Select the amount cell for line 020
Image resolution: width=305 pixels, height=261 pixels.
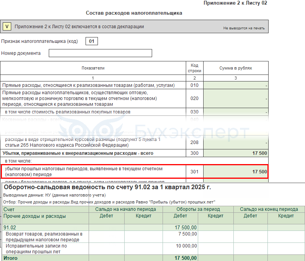pos(236,98)
